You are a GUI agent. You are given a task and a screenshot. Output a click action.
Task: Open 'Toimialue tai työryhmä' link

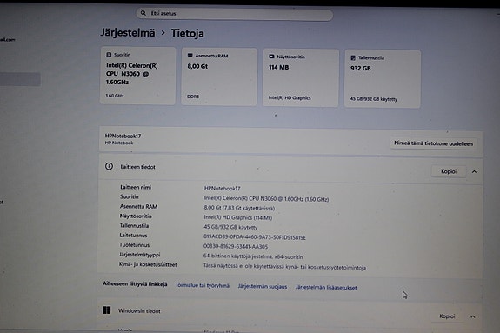click(202, 285)
